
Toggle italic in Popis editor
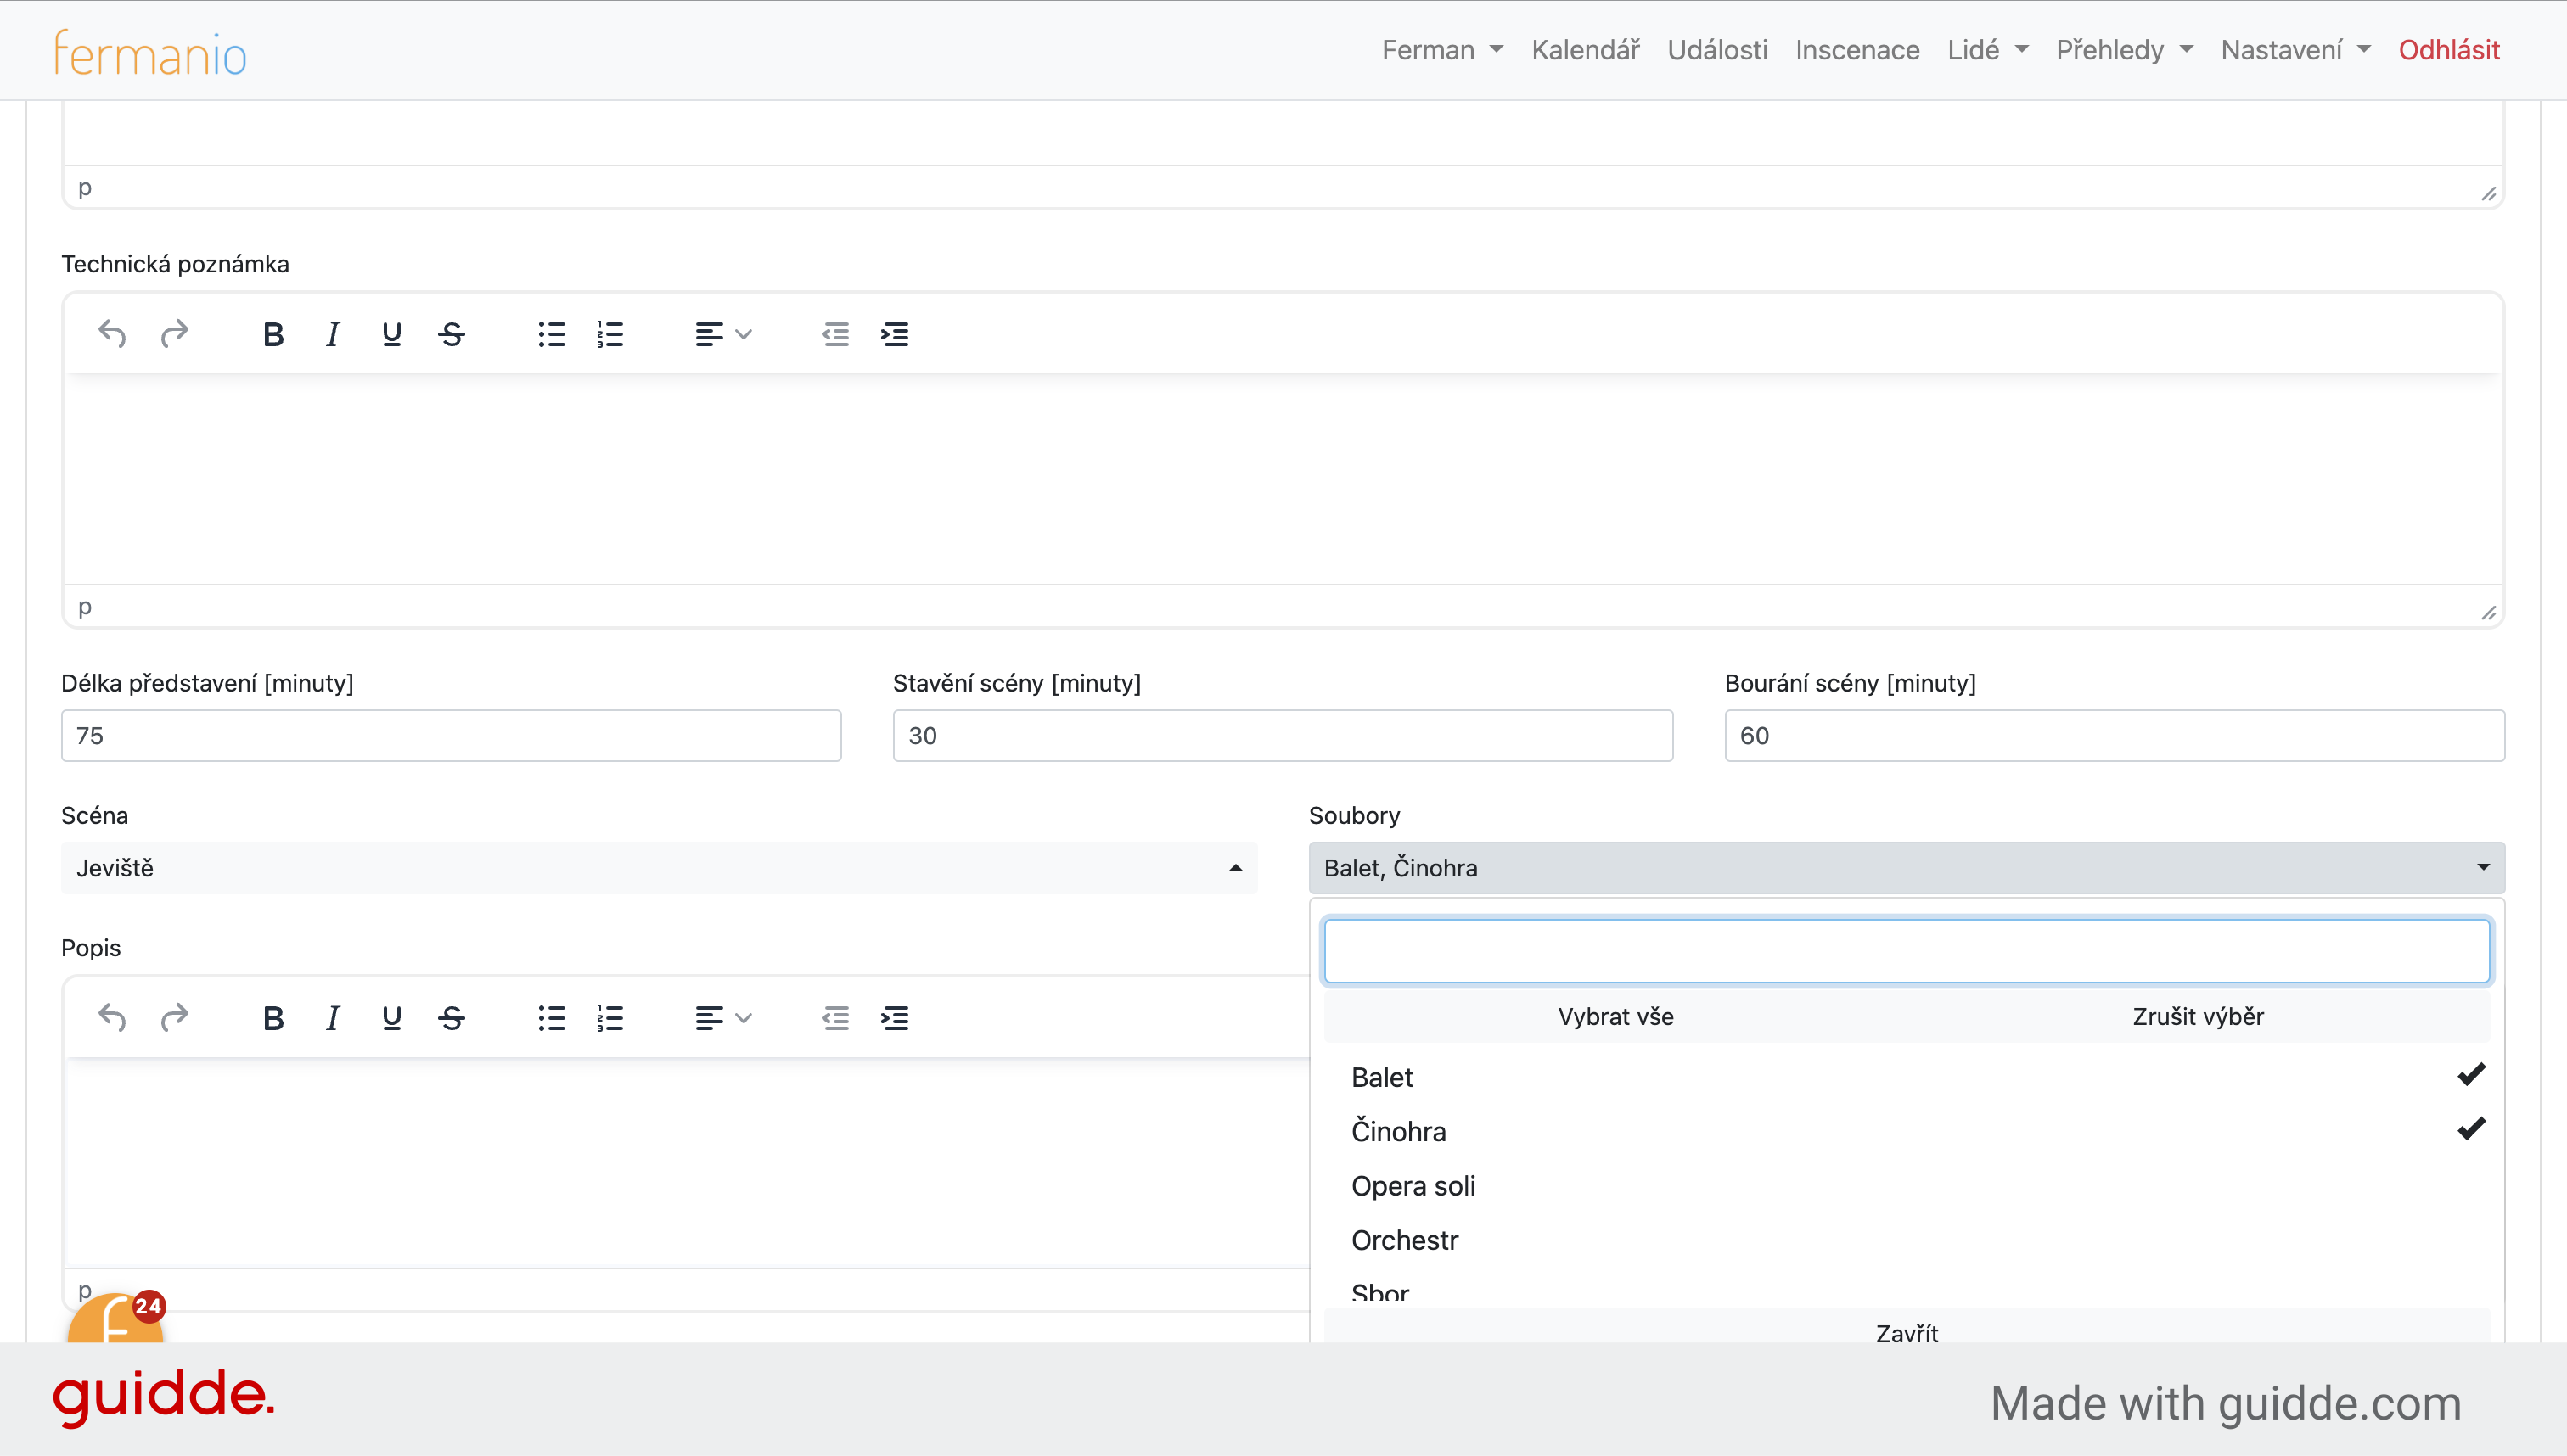pos(332,1018)
